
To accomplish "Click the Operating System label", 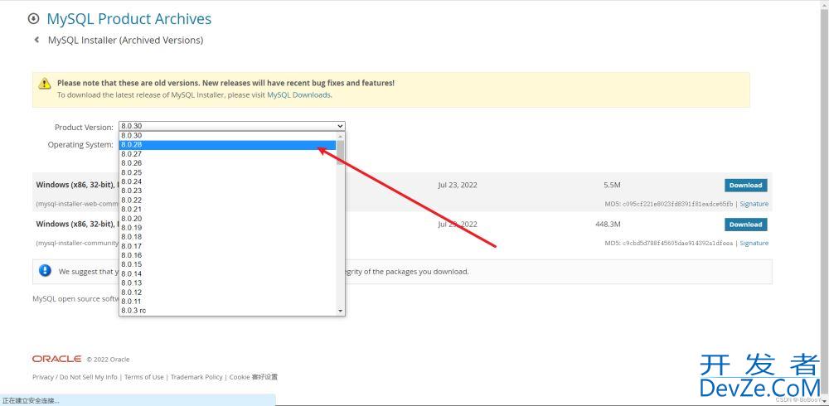I will pos(80,144).
